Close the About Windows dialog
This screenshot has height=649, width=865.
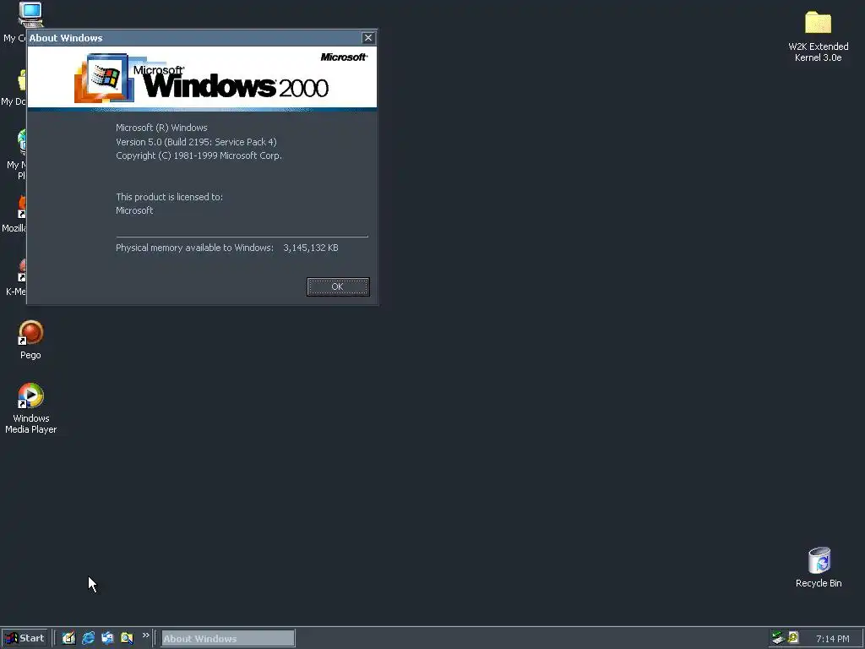[x=368, y=37]
